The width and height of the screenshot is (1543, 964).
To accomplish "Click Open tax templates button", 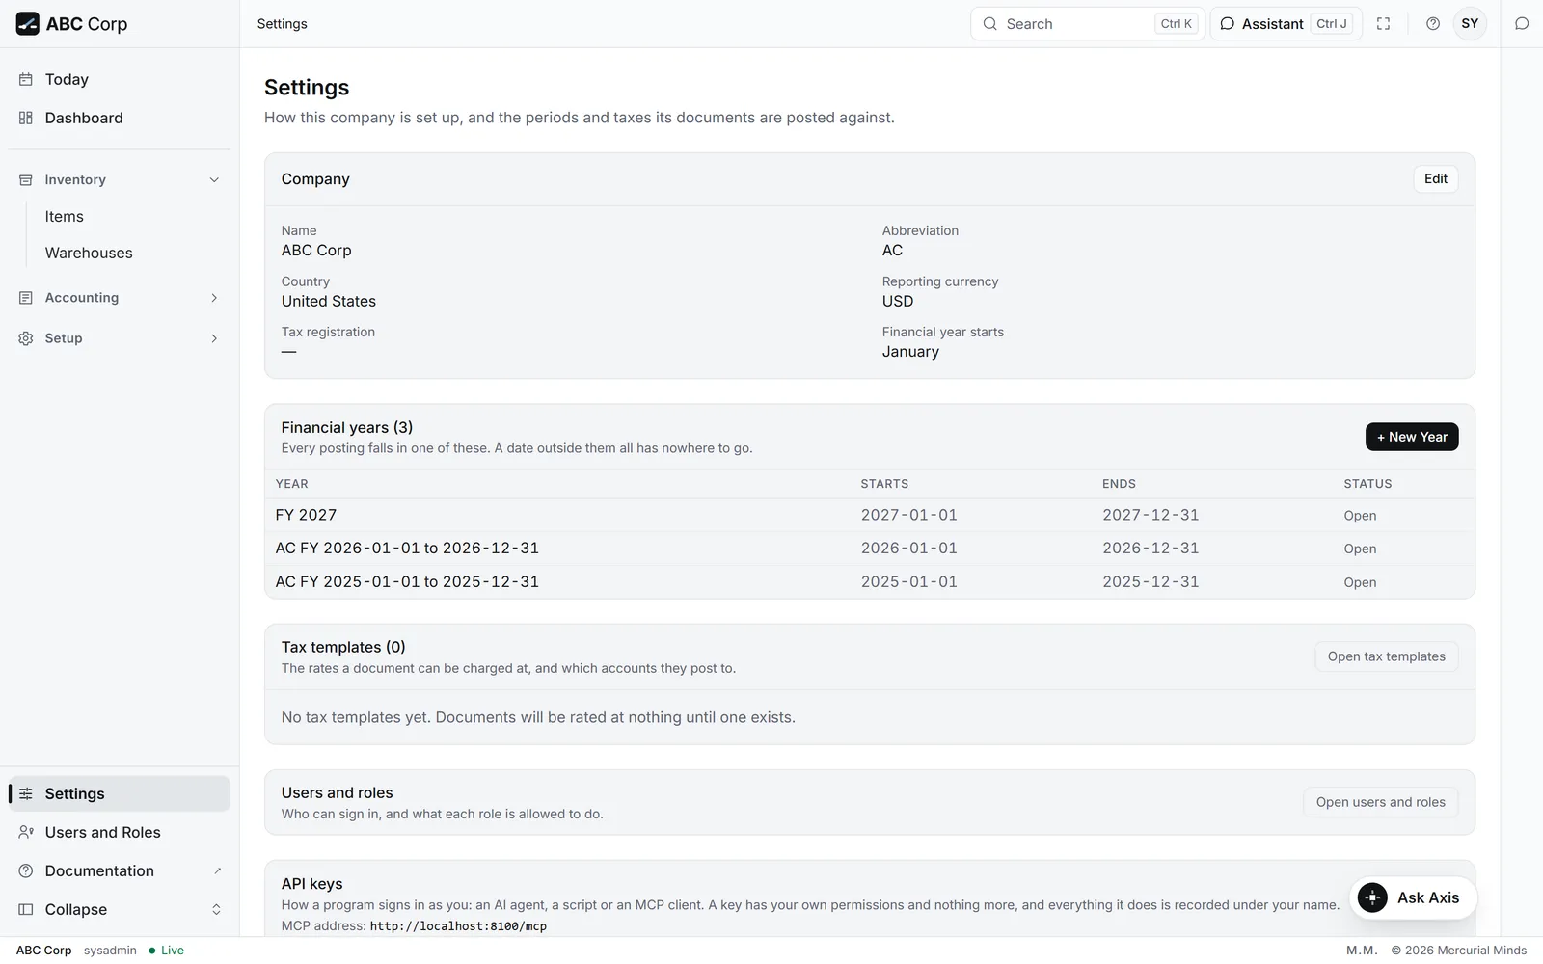I will coord(1387,656).
